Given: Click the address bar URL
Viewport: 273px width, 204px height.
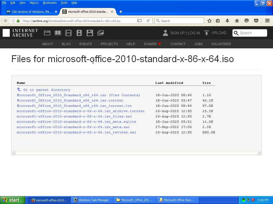Looking at the screenshot, I should tap(71, 21).
